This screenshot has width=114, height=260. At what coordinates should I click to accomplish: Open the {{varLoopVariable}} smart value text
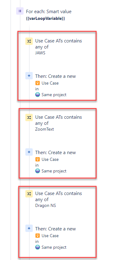pyautogui.click(x=45, y=19)
